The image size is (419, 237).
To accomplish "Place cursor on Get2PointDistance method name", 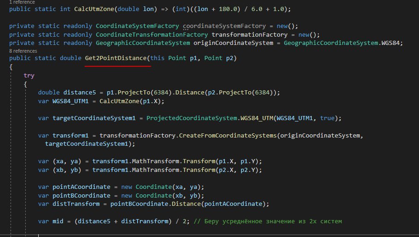I will pyautogui.click(x=116, y=58).
